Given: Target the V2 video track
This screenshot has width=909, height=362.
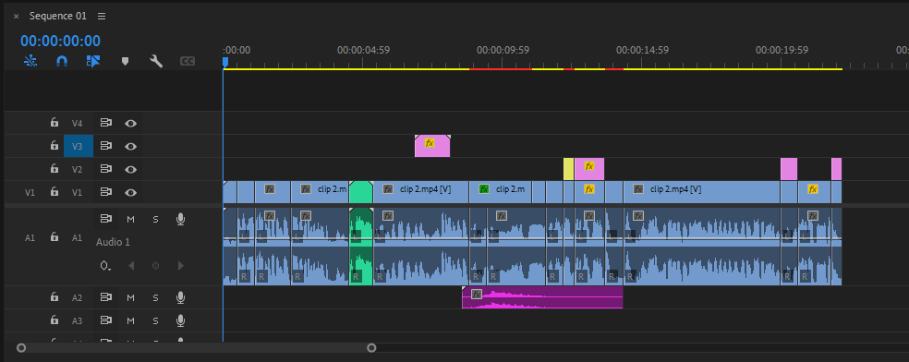Looking at the screenshot, I should click(x=78, y=169).
